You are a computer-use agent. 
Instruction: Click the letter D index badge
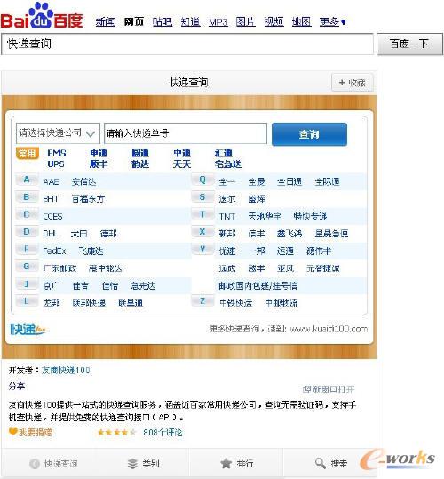coord(27,232)
